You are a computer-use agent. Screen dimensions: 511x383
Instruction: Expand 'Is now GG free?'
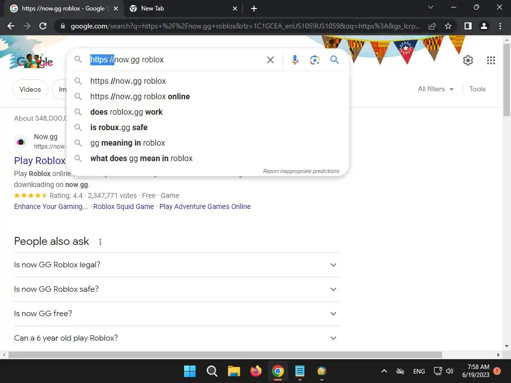[x=177, y=314]
